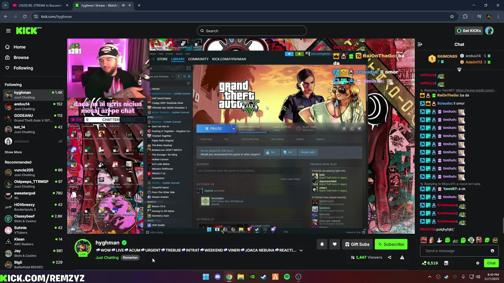Toggle follow heart button
504x283 pixels.
pos(335,244)
